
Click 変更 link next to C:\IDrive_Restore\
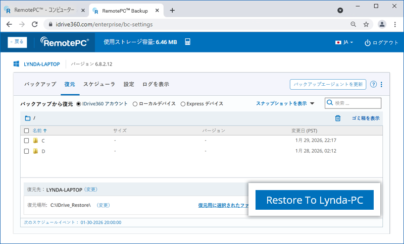[x=104, y=205]
